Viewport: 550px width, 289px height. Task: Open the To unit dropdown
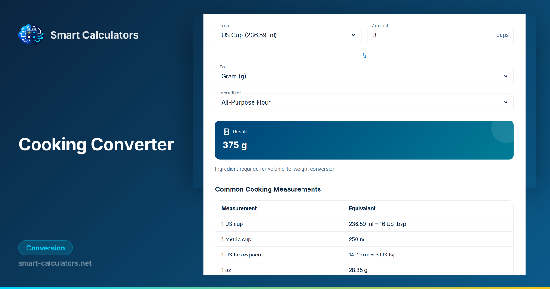[x=364, y=76]
